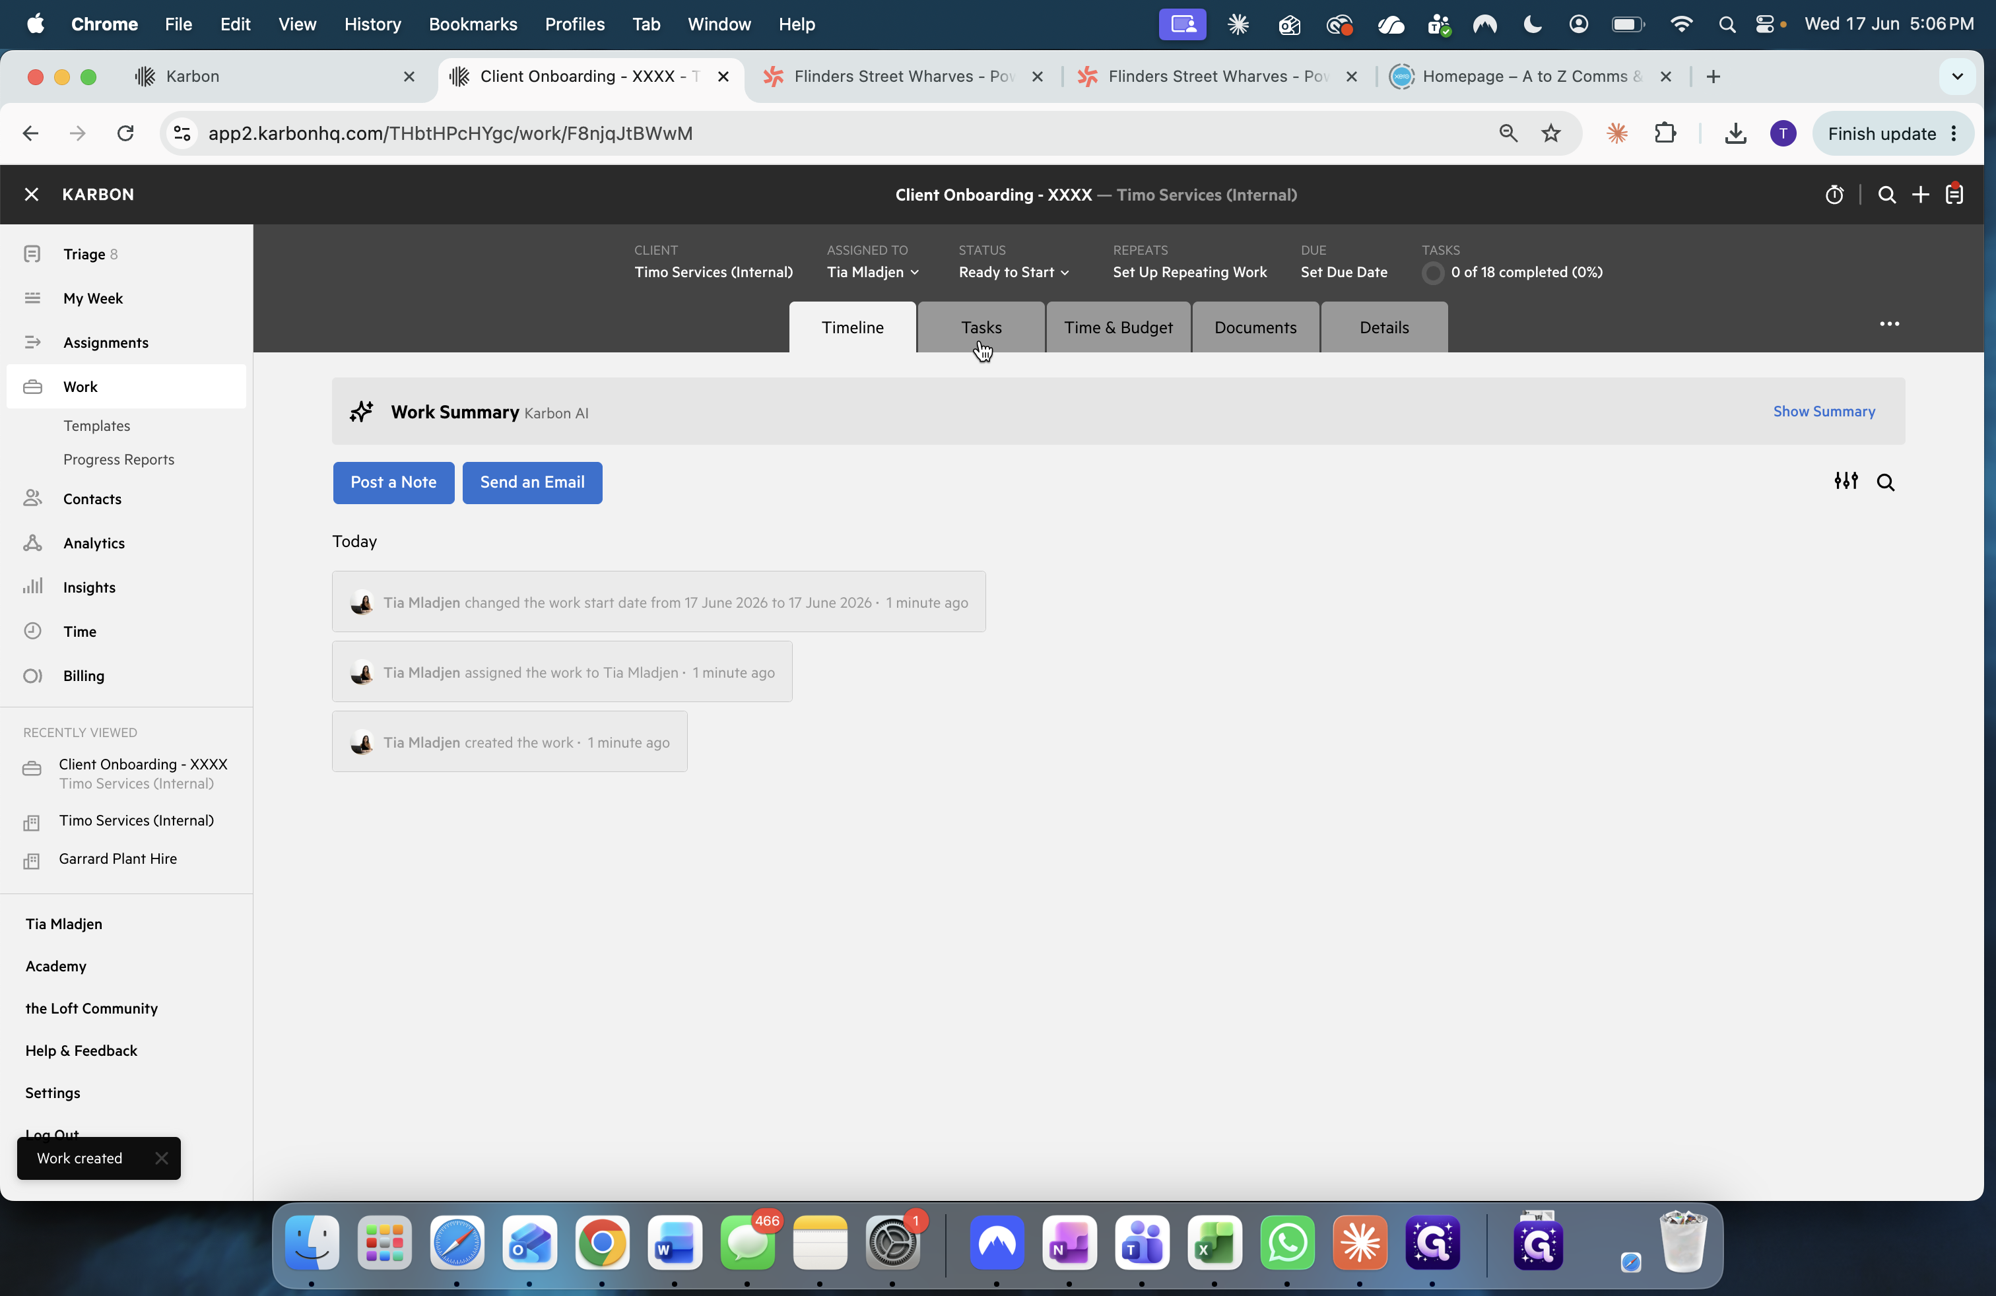Go to My Week in sidebar
The width and height of the screenshot is (1996, 1296).
(x=126, y=298)
